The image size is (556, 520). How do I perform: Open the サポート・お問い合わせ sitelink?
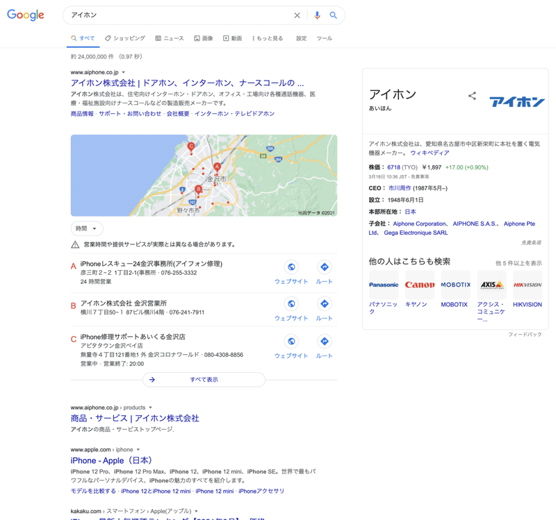[x=130, y=114]
